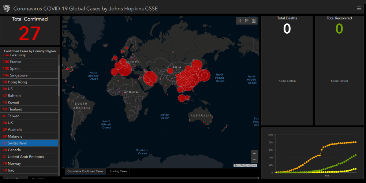Select US row with 86 cases
Image resolution: width=366 pixels, height=183 pixels.
pos(29,89)
